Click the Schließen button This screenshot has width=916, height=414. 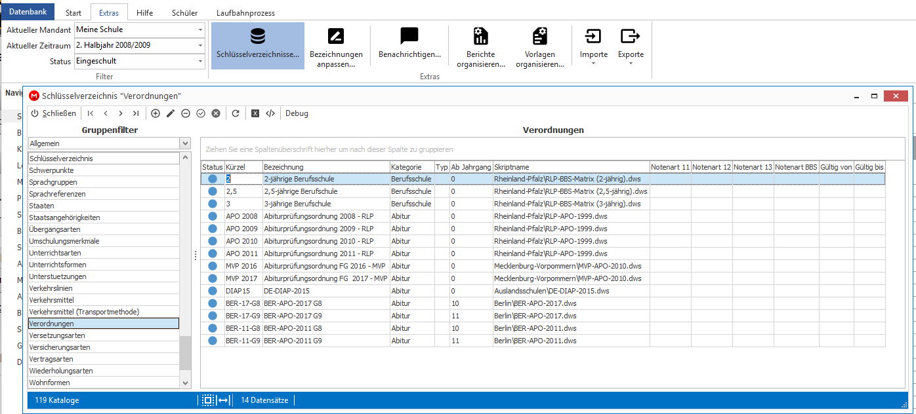click(54, 113)
